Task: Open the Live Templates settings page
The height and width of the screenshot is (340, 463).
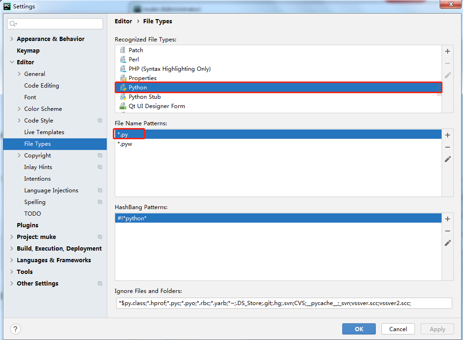Action: click(x=44, y=132)
